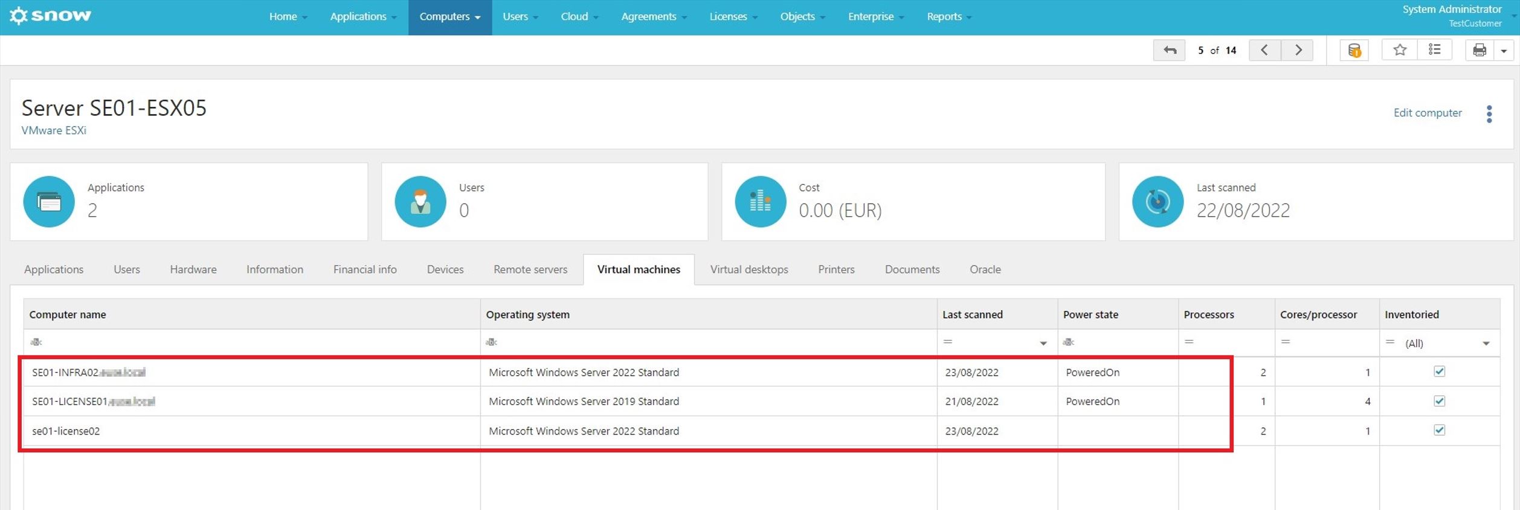
Task: Open the Users top menu
Action: 520,17
